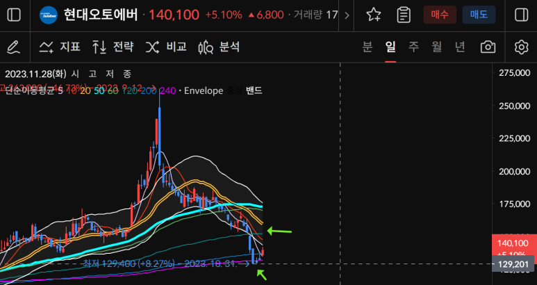
Task: Select moving average period 50
Action: tap(99, 91)
